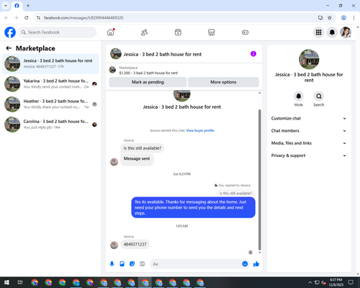The width and height of the screenshot is (360, 288).
Task: Bookmark this page with star icon
Action: (x=330, y=18)
